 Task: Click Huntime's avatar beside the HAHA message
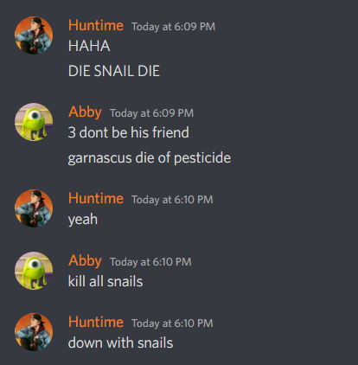[34, 35]
